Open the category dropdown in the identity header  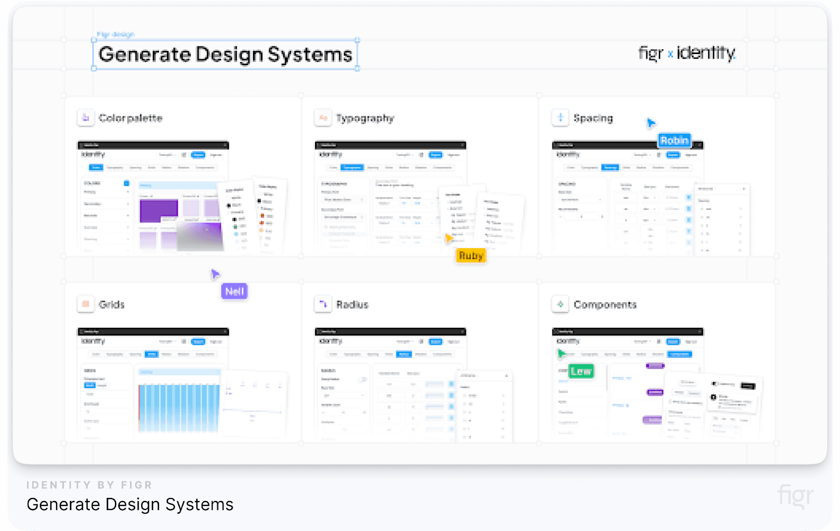pos(168,155)
